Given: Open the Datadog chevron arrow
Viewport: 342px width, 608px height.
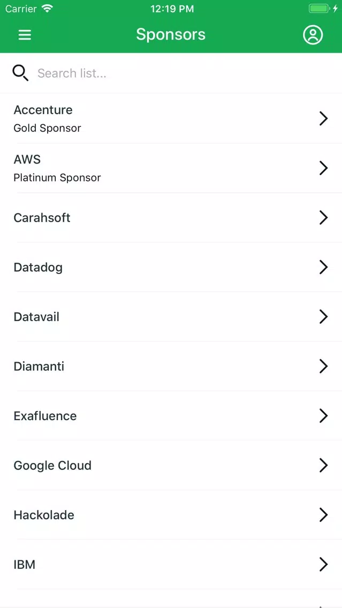Looking at the screenshot, I should point(323,267).
